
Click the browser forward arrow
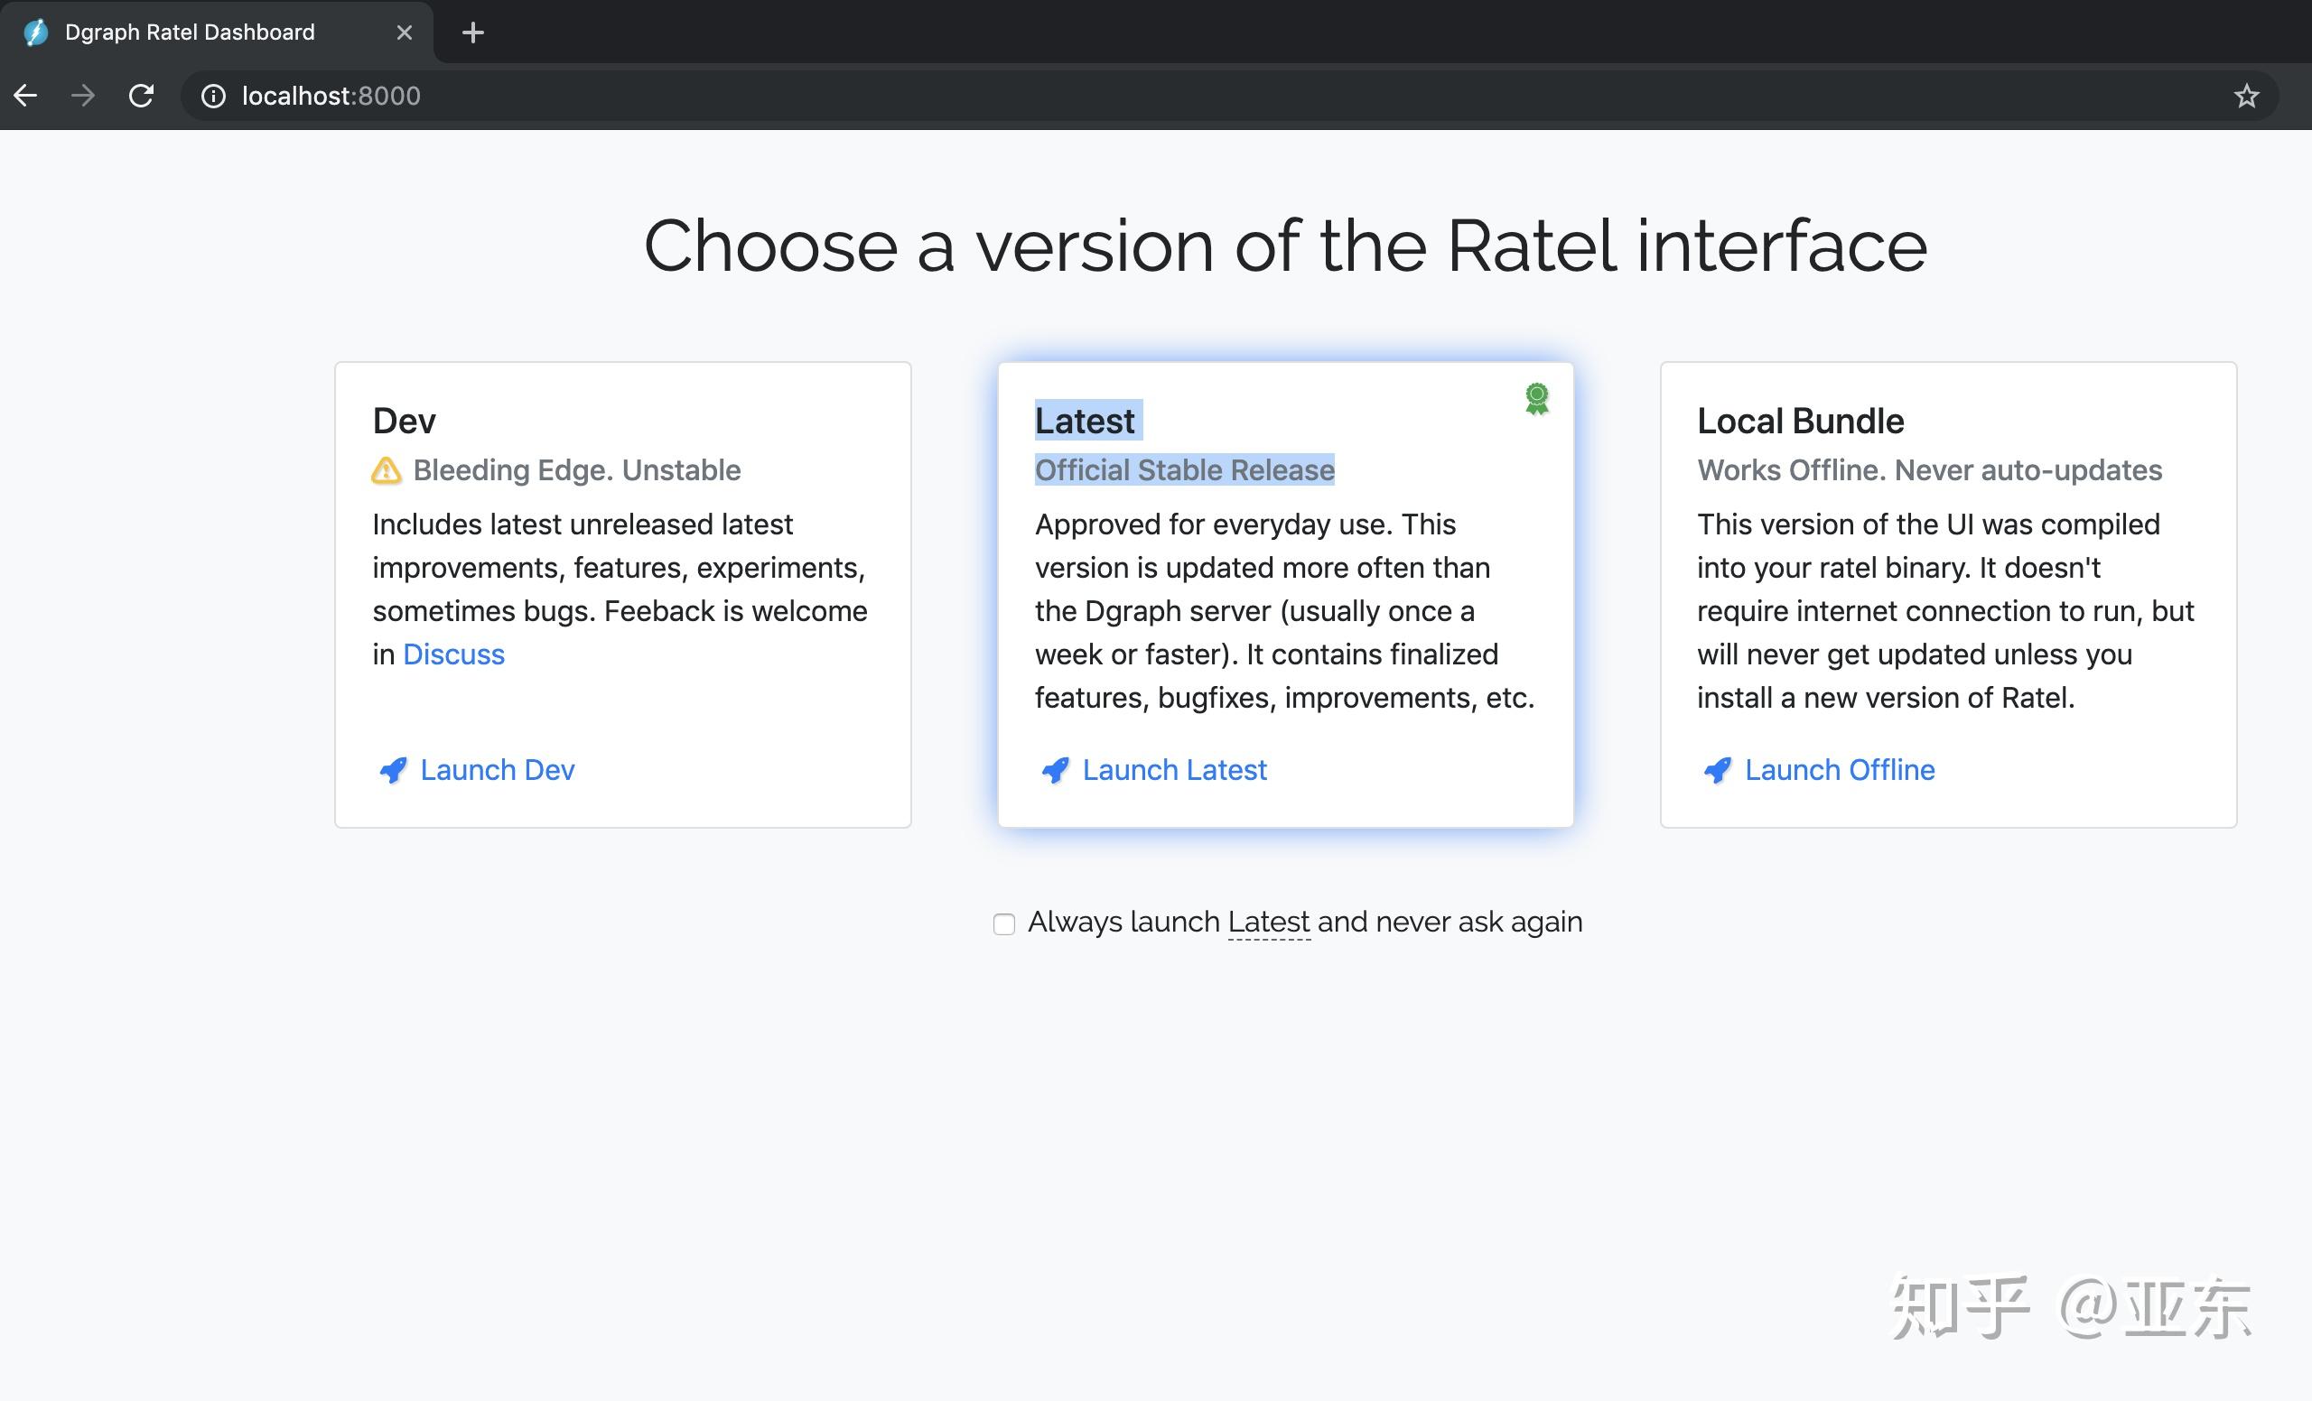[x=83, y=96]
